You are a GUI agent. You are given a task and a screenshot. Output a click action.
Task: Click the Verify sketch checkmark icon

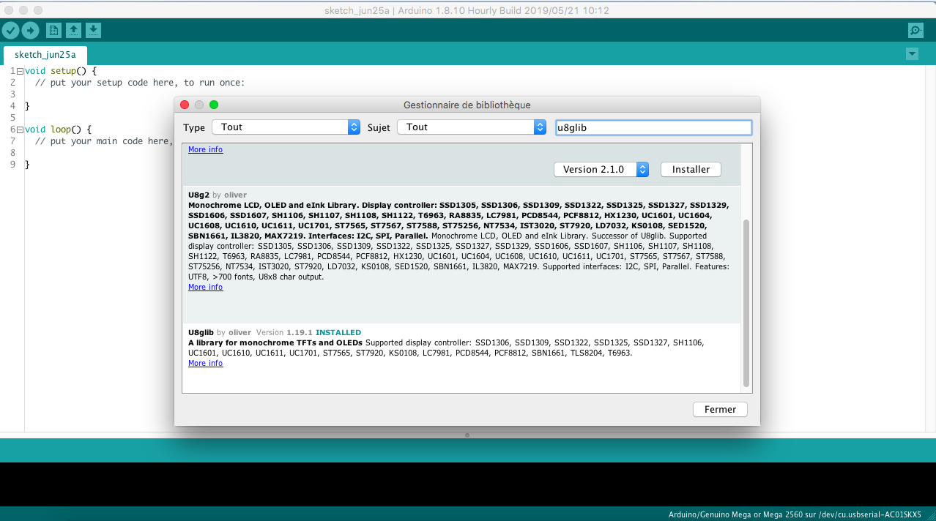pyautogui.click(x=10, y=30)
